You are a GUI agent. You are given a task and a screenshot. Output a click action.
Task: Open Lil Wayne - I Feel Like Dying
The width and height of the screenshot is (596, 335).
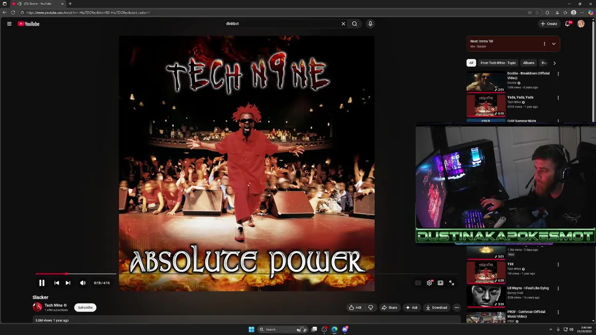point(528,288)
